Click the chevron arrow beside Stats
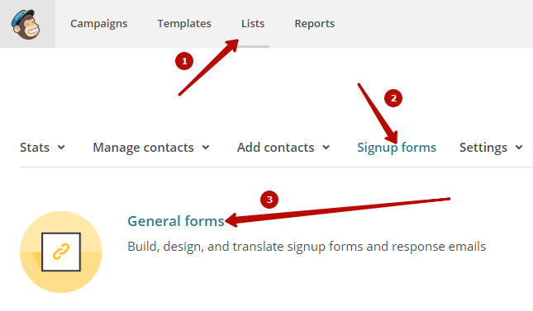Viewport: 533px width, 311px height. point(61,148)
